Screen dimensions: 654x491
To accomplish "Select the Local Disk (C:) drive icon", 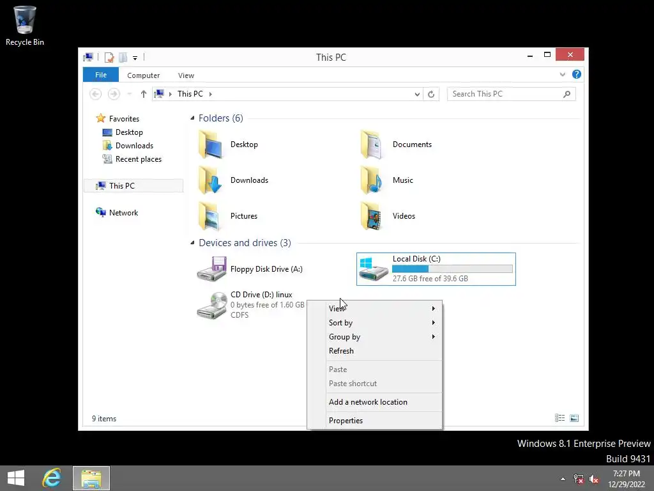I will (x=373, y=269).
